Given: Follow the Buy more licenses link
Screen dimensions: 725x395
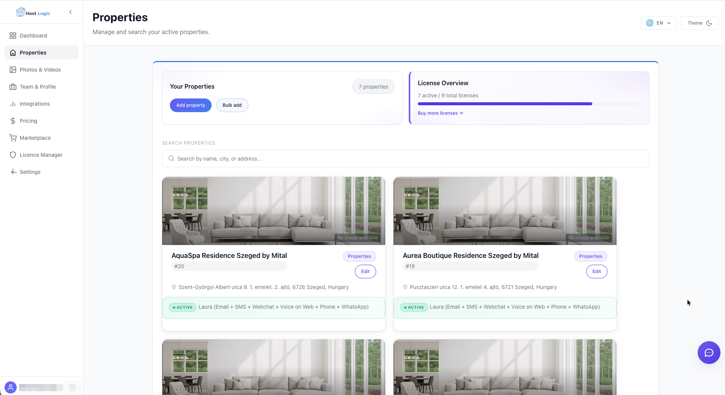Looking at the screenshot, I should click(x=440, y=113).
